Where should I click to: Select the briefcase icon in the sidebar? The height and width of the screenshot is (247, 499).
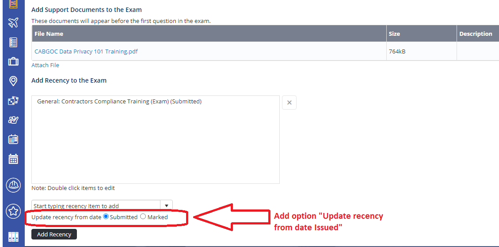tap(13, 62)
